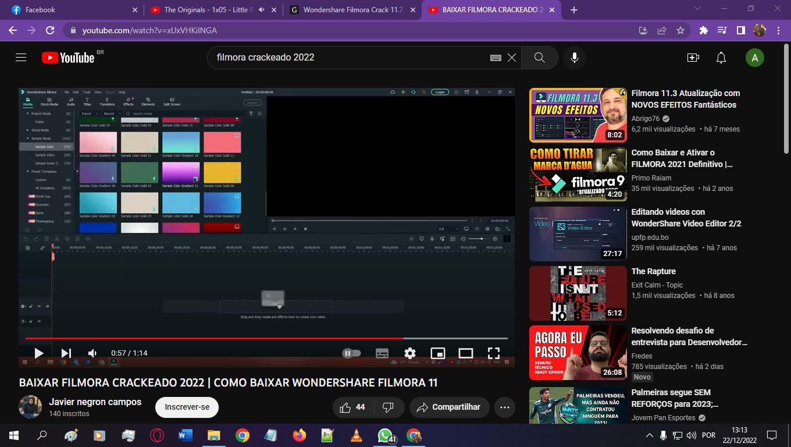The height and width of the screenshot is (447, 791).
Task: Click the YouTube search magnifier button
Action: (x=539, y=58)
